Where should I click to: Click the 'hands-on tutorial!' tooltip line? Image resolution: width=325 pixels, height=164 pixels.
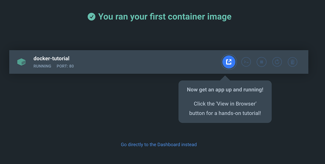click(225, 113)
